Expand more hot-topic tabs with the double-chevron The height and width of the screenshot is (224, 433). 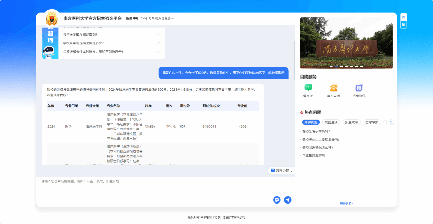tap(391, 122)
